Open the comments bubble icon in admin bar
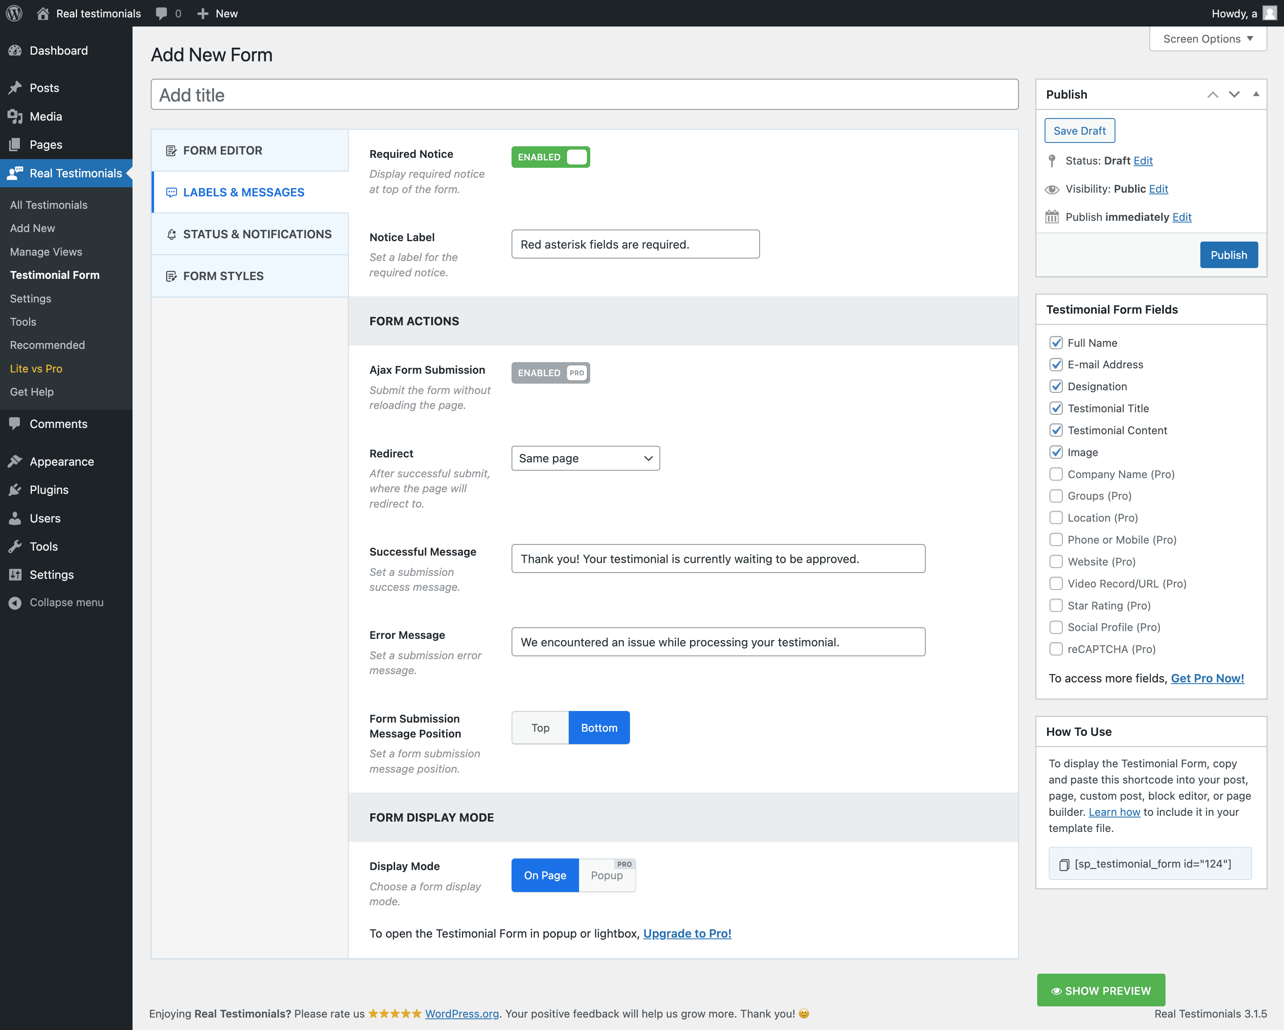Screen dimensions: 1284x1030 pos(162,13)
